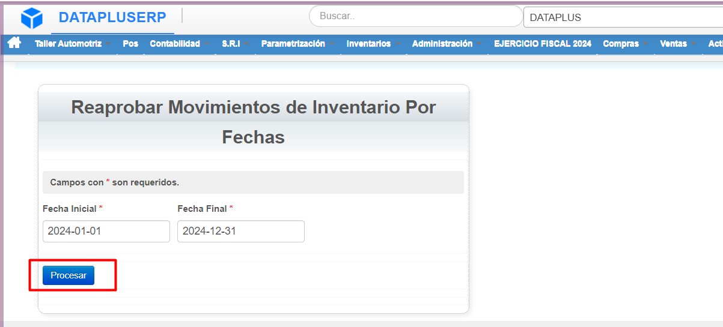Expand the Contabilidad menu

click(x=180, y=44)
